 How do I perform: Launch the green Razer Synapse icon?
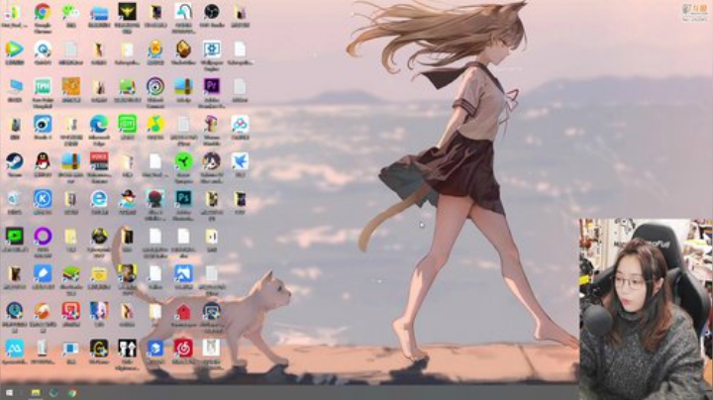pyautogui.click(x=183, y=161)
